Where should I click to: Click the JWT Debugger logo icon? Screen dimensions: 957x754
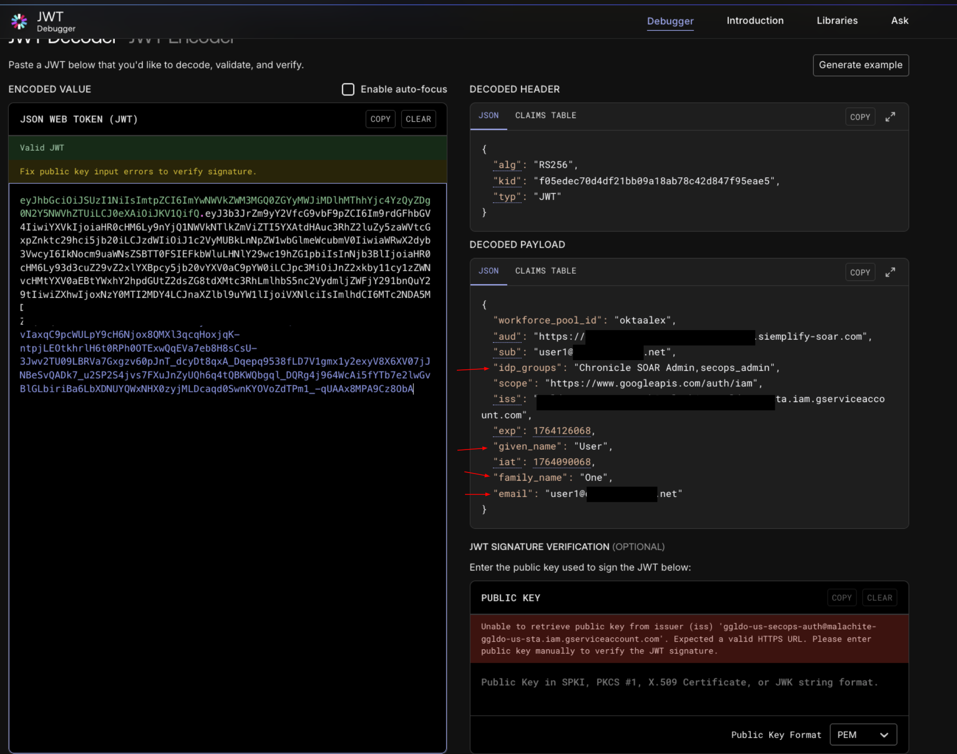tap(19, 21)
